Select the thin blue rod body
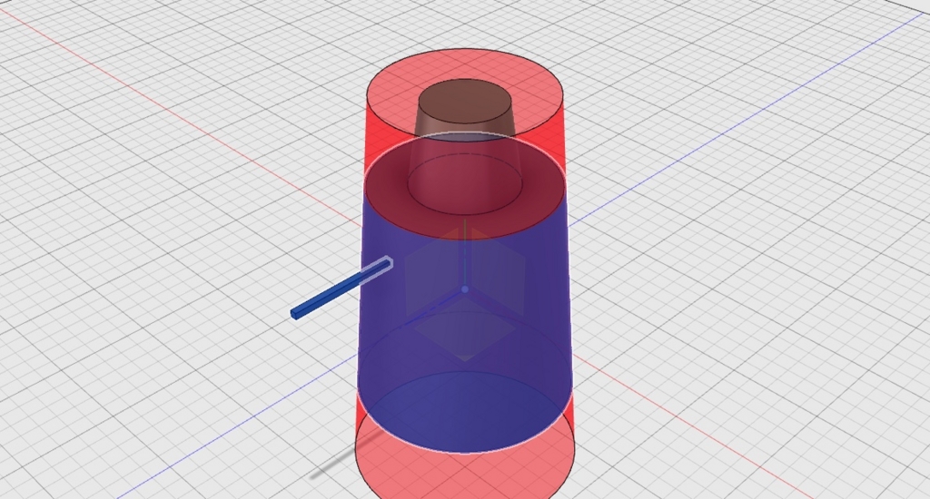The width and height of the screenshot is (930, 499). (x=340, y=288)
